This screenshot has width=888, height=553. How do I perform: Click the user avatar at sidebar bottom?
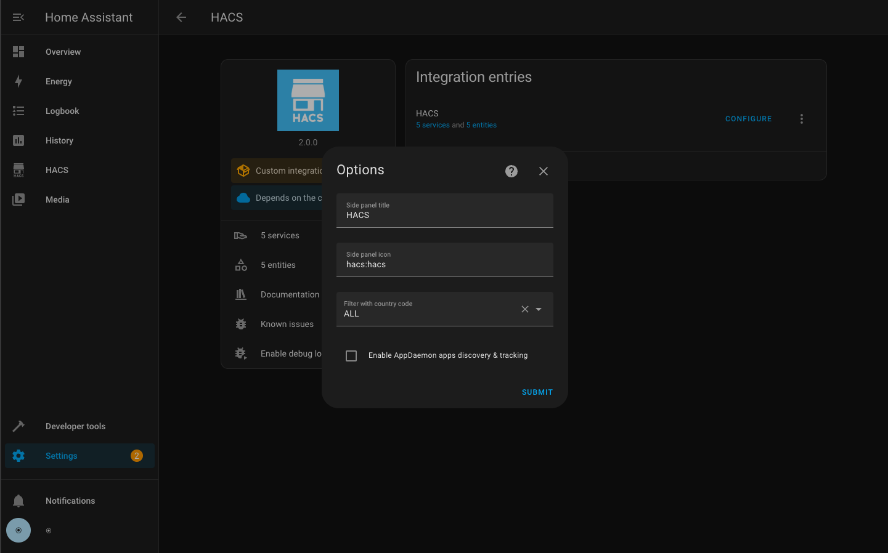(18, 530)
